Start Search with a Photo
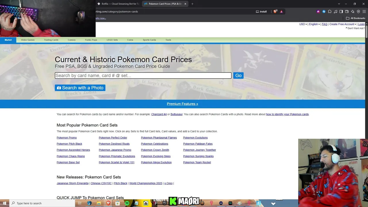 click(80, 88)
